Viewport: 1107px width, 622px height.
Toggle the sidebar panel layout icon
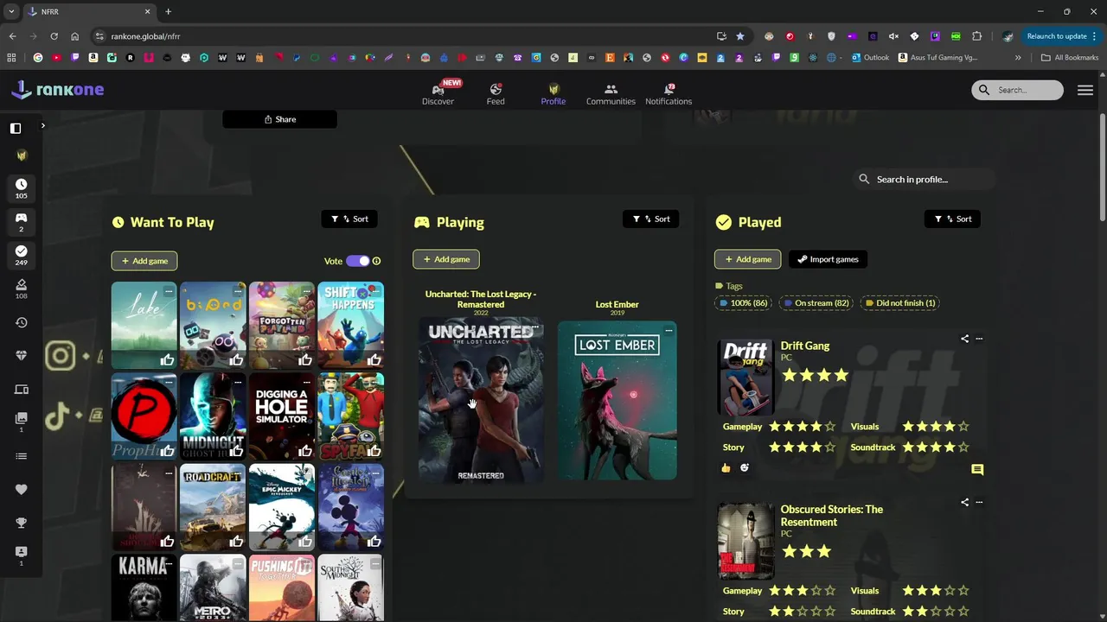coord(16,128)
